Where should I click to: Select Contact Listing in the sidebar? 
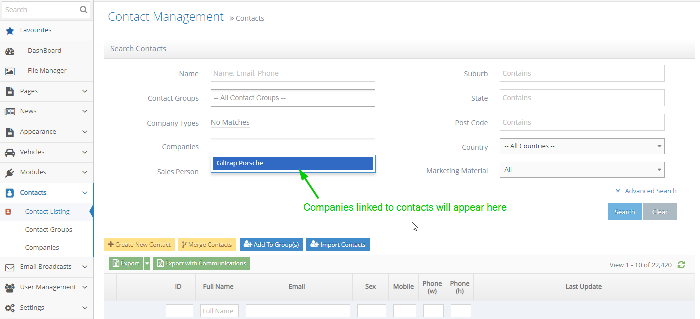(x=47, y=211)
